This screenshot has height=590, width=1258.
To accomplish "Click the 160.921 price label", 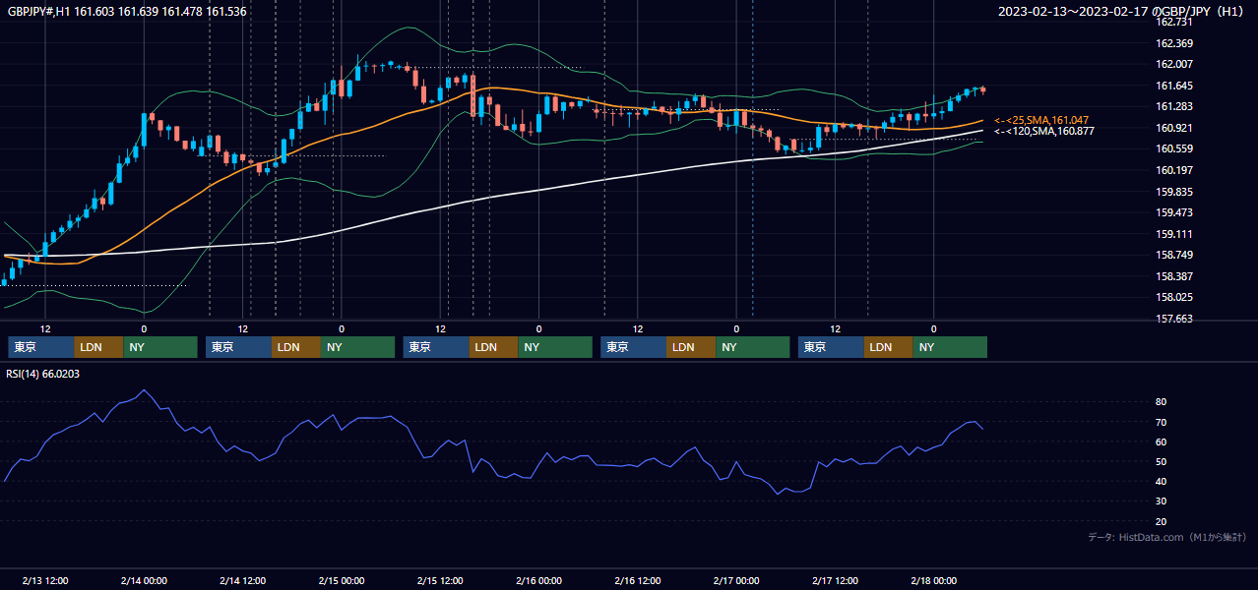I will pos(1174,128).
